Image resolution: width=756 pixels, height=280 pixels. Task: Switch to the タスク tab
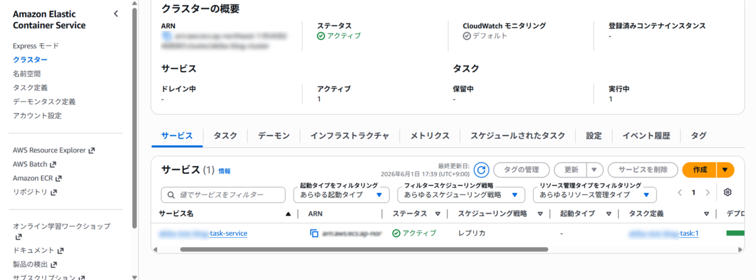tap(225, 136)
